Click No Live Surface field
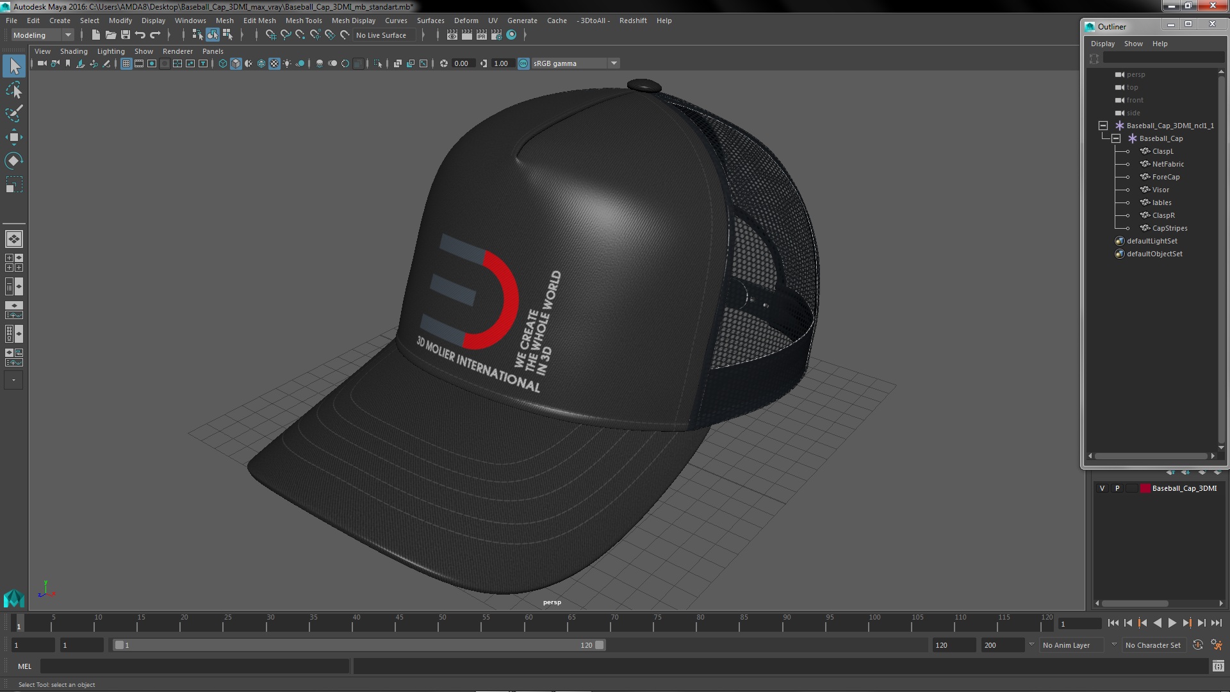 click(384, 35)
